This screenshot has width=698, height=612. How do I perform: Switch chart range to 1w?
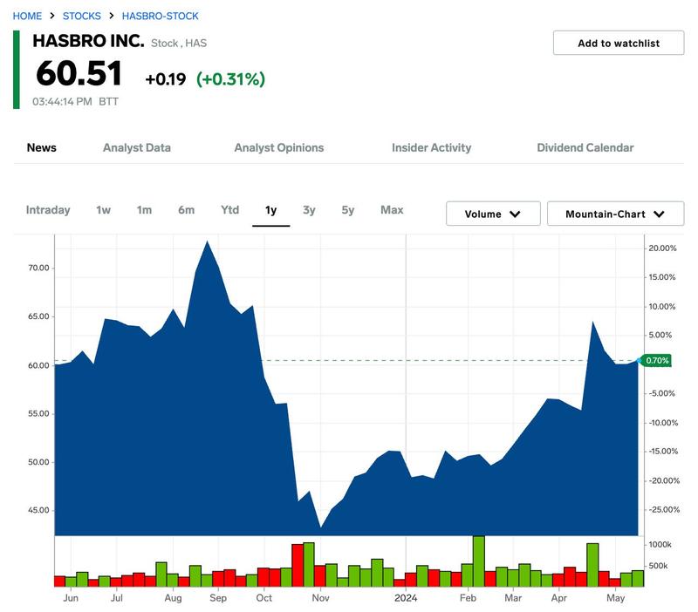tap(103, 210)
